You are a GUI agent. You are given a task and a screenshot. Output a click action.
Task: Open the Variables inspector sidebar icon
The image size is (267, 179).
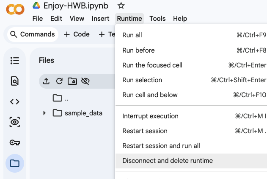tap(15, 122)
